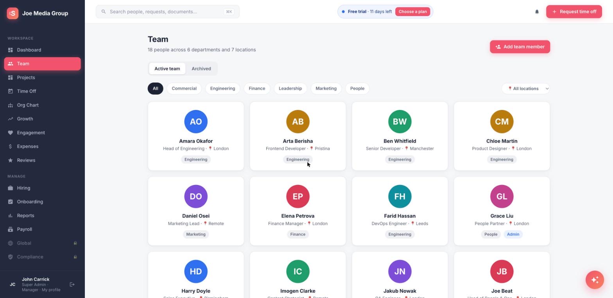Switch to the Active team tab

167,69
